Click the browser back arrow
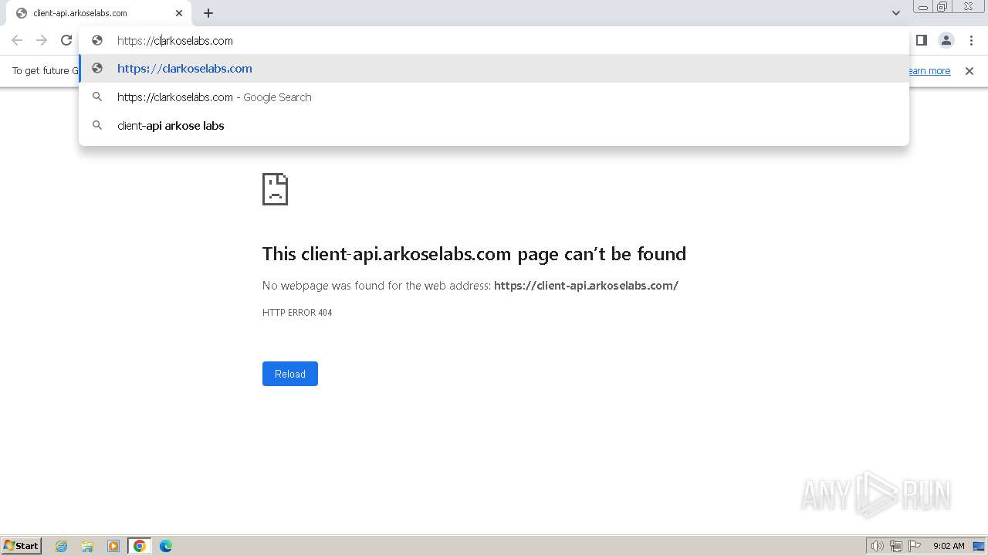Screen dimensions: 988x556 pyautogui.click(x=17, y=40)
